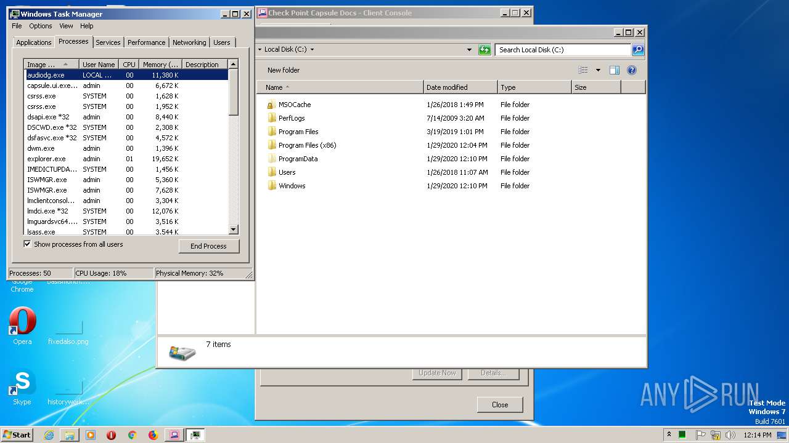Image resolution: width=789 pixels, height=443 pixels.
Task: Select dwm.exe process row
Action: 126,148
